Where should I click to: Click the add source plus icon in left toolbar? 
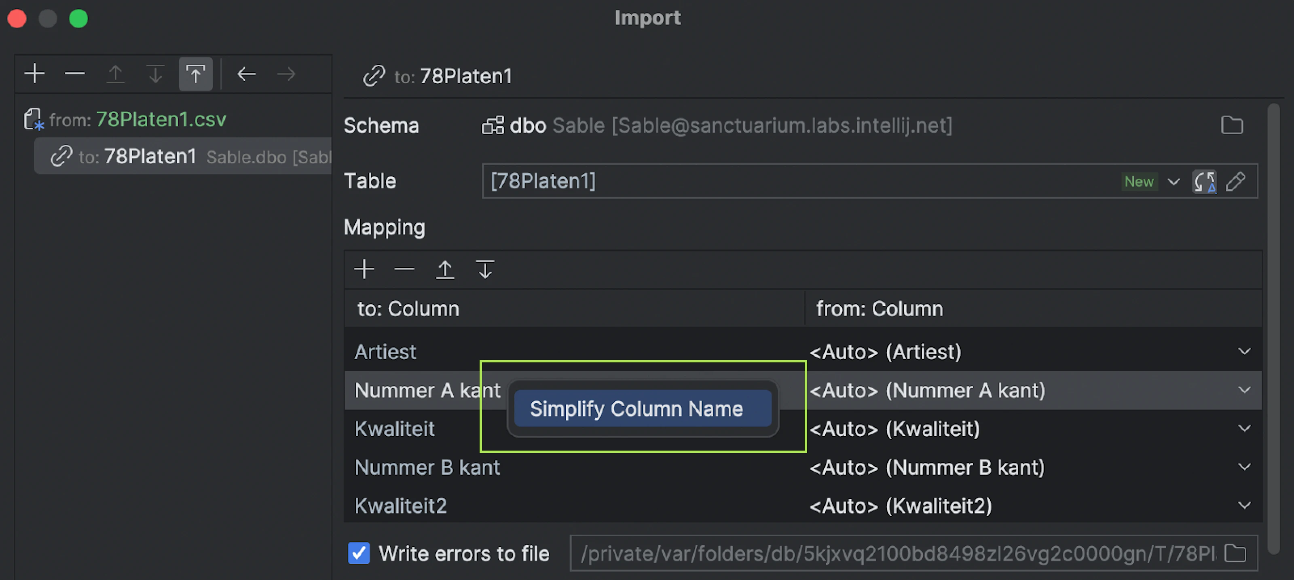[35, 74]
